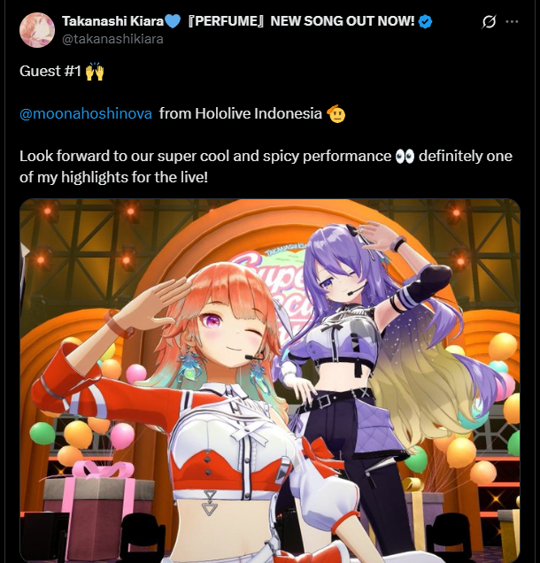Click the raised hands emoji after Guest #1

[95, 71]
